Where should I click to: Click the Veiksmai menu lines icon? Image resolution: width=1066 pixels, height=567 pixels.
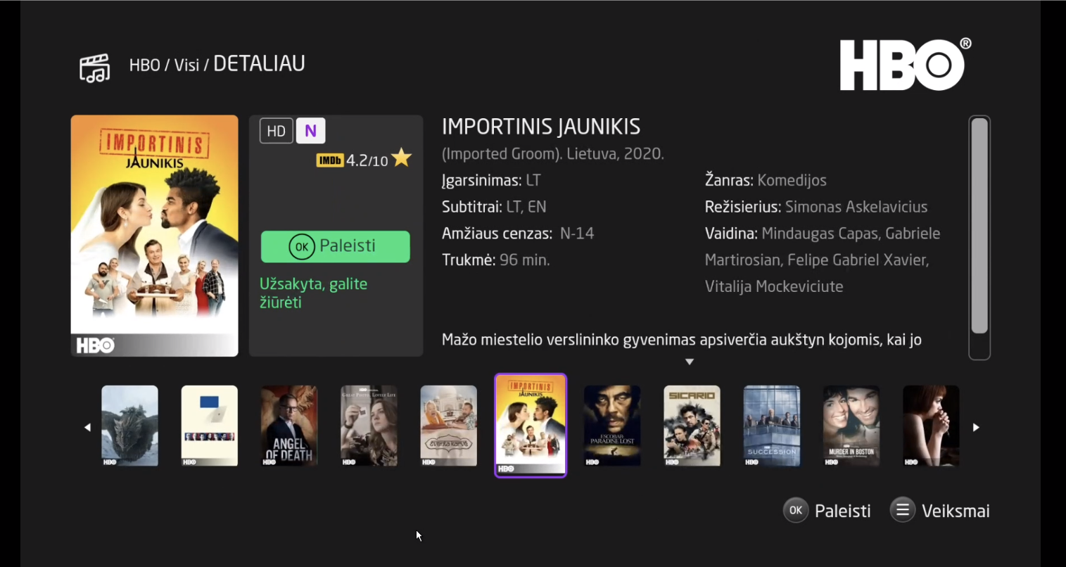pyautogui.click(x=903, y=510)
